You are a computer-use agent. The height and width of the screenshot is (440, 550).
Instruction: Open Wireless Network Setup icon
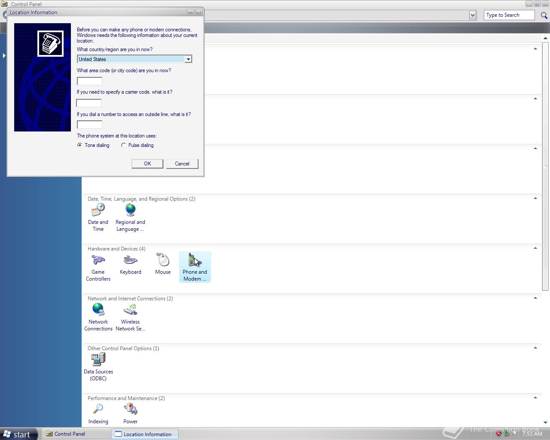pos(130,318)
